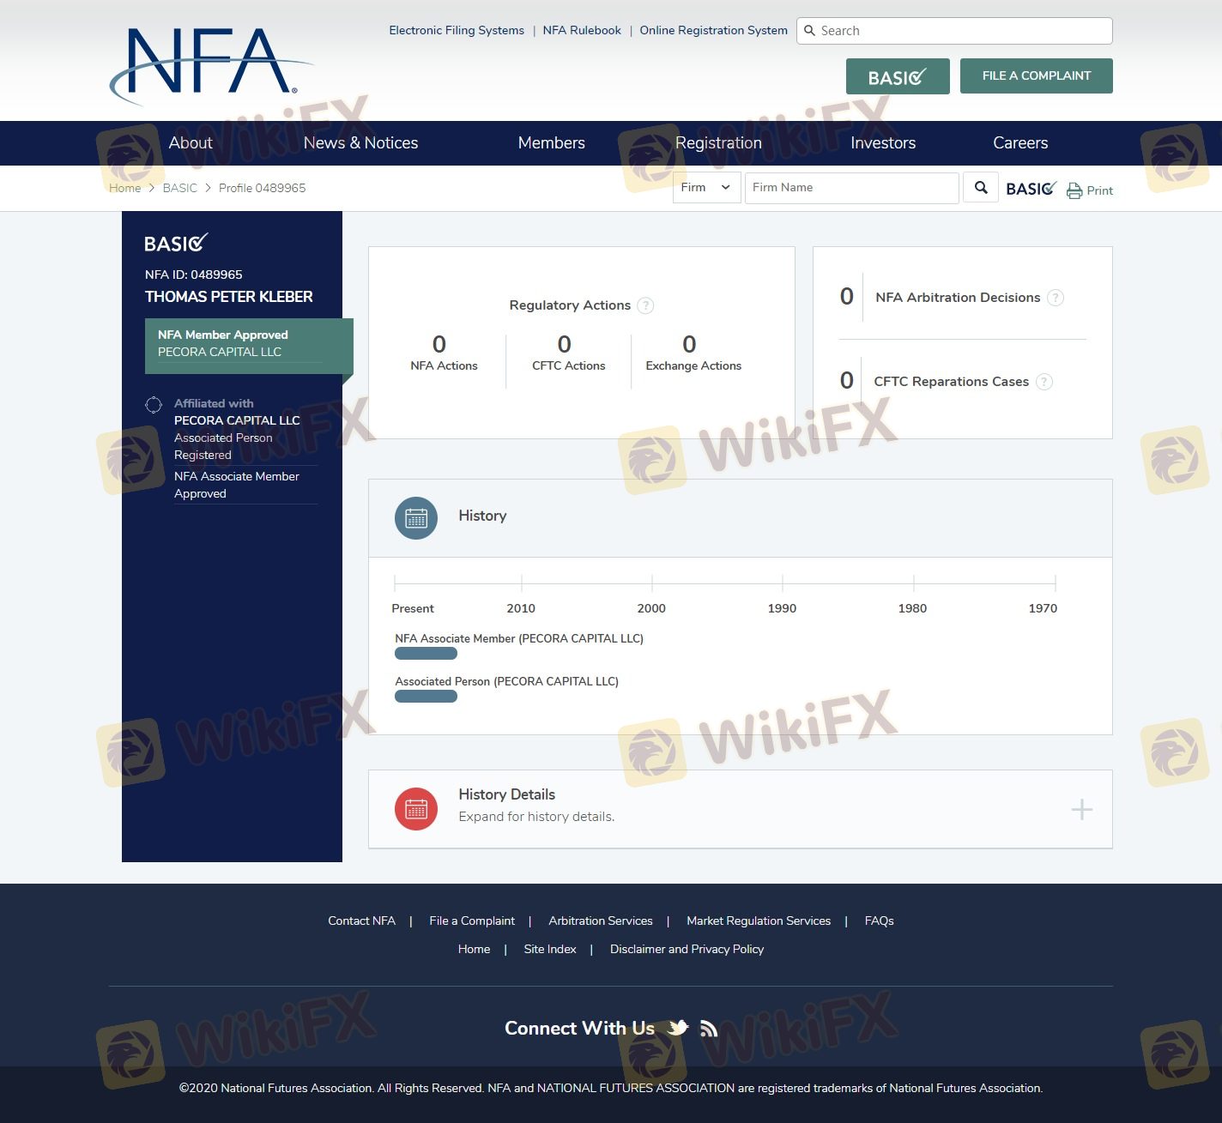Image resolution: width=1222 pixels, height=1123 pixels.
Task: Expand History Details with the plus sign
Action: [x=1081, y=809]
